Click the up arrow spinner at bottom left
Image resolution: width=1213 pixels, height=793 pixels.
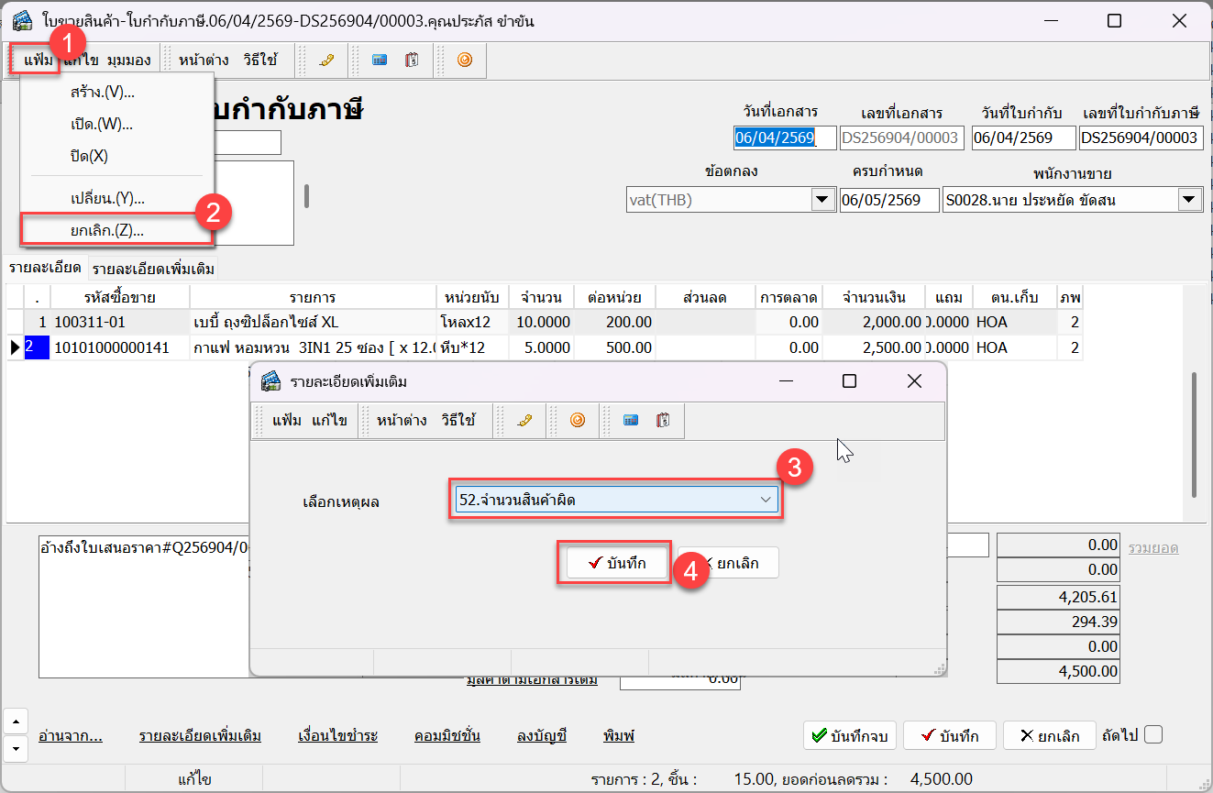pos(17,721)
